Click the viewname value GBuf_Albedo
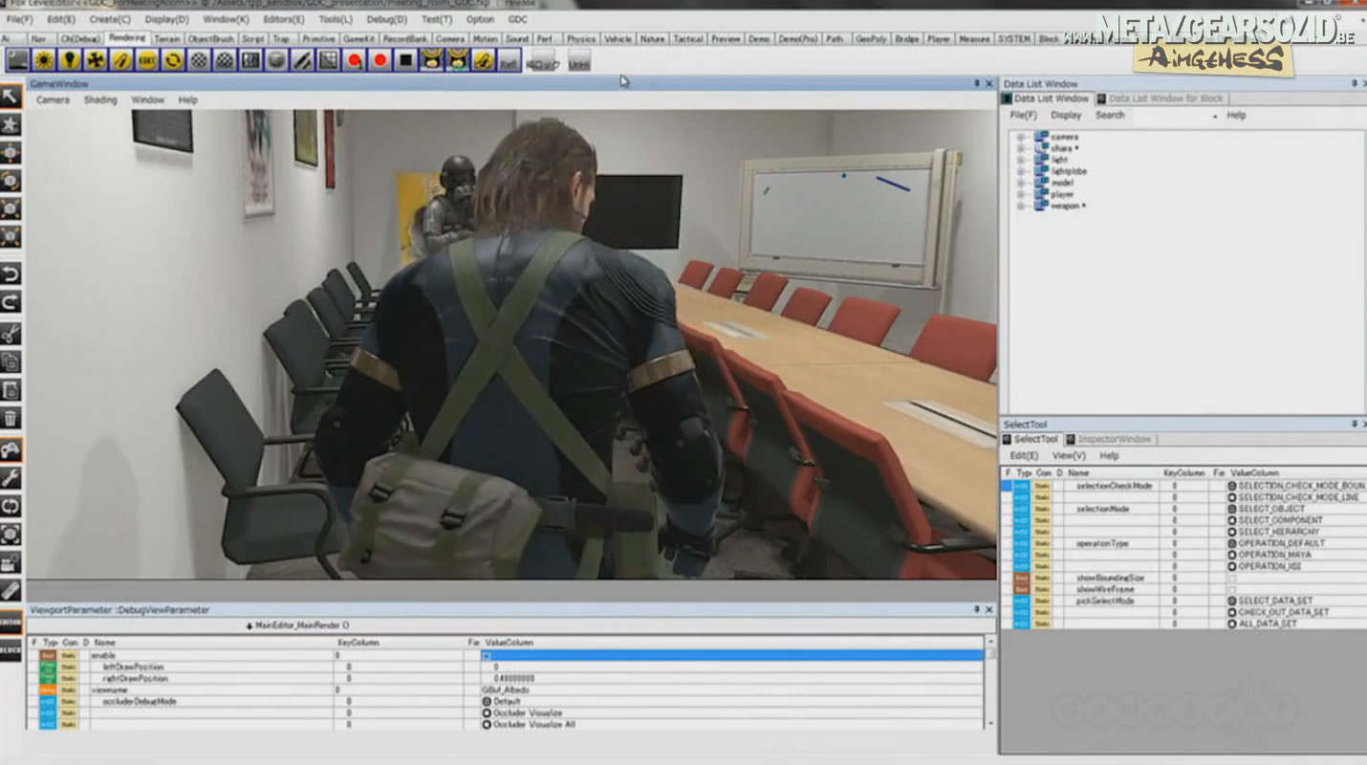This screenshot has height=765, width=1367. (507, 689)
